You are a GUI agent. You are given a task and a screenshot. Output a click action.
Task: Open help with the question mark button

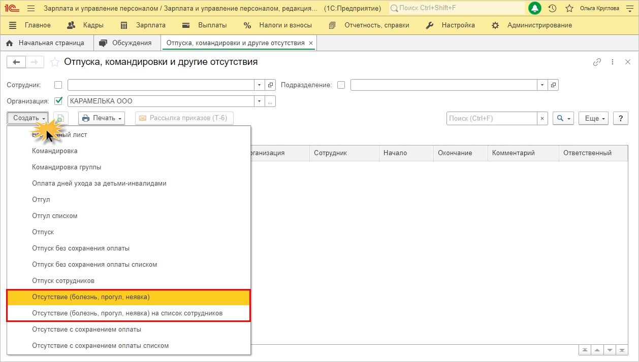(621, 118)
